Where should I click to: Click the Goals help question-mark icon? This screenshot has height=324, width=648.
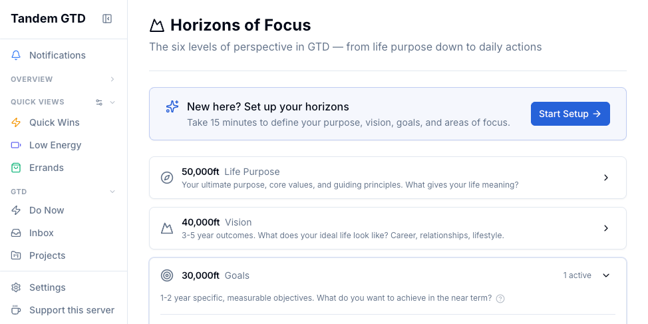[500, 299]
